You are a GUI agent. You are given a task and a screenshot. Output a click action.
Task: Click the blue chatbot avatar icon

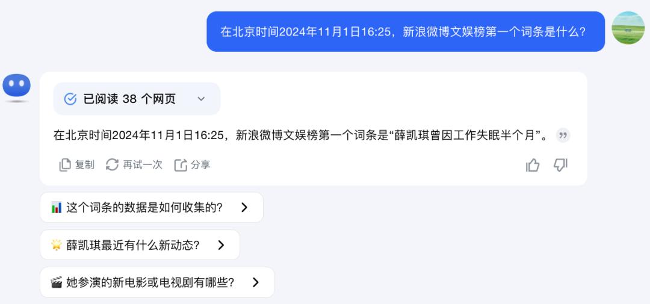[16, 86]
